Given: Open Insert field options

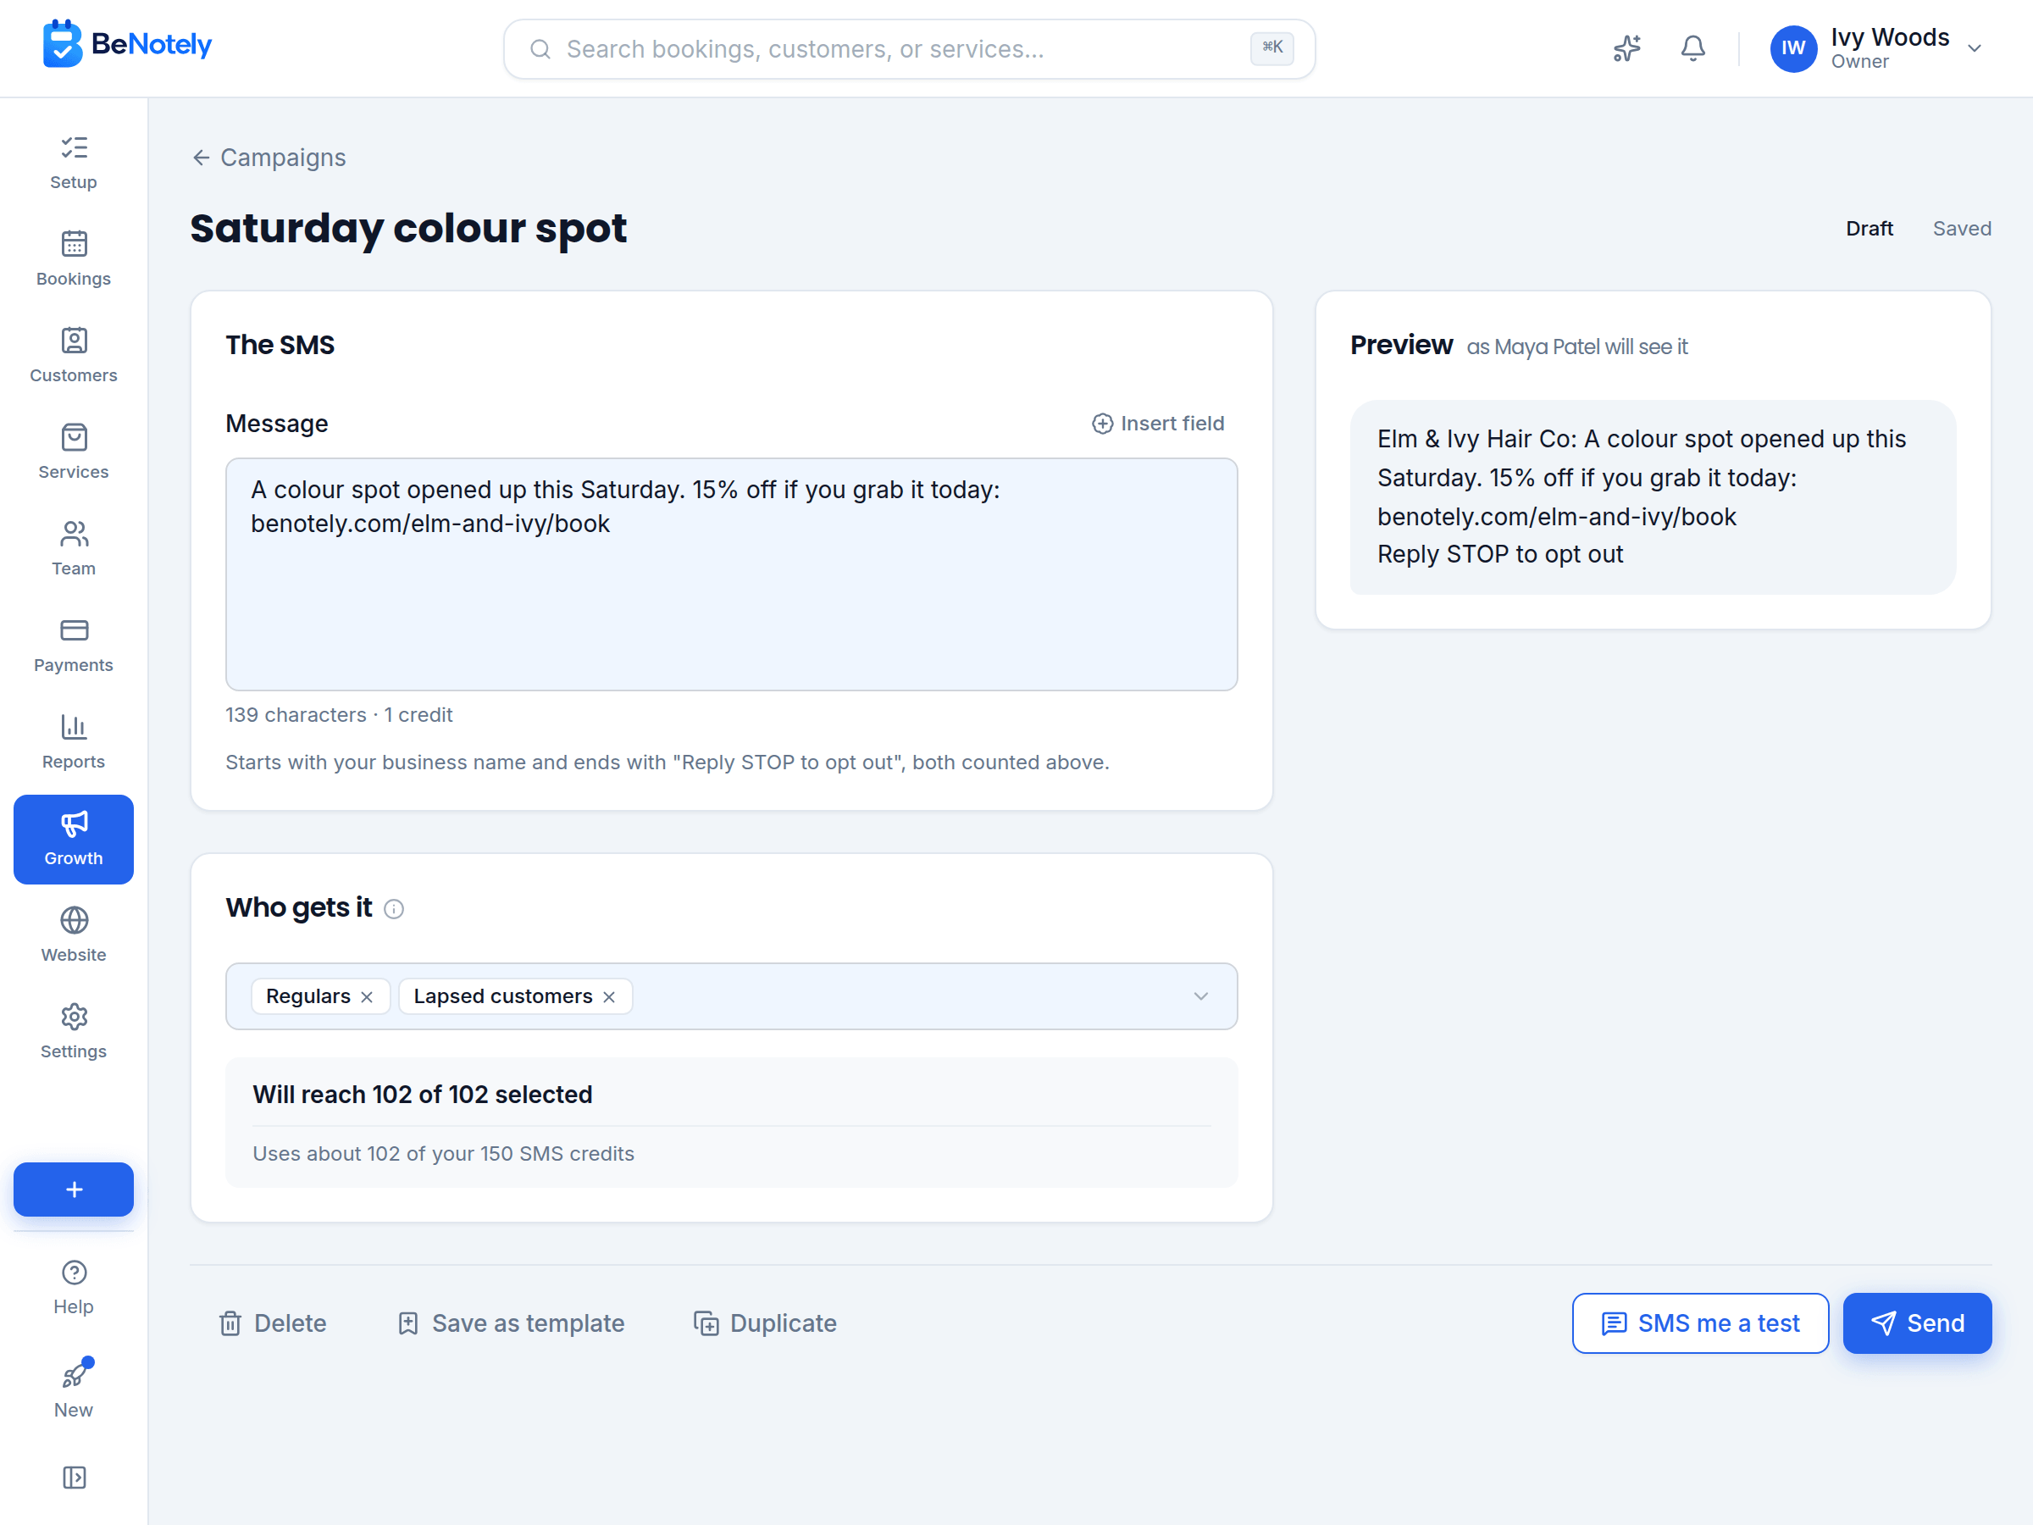Looking at the screenshot, I should [x=1158, y=424].
